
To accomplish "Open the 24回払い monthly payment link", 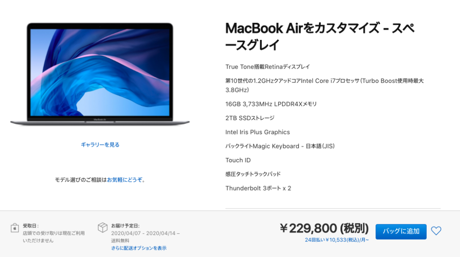I will 337,240.
